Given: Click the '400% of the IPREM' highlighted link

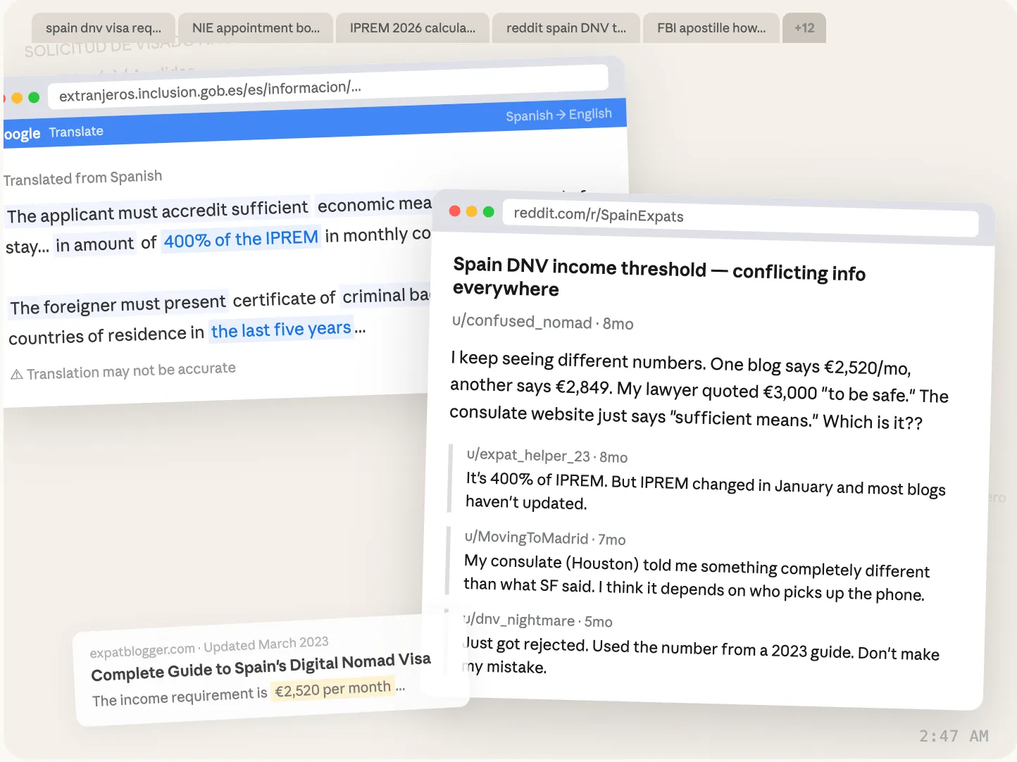Looking at the screenshot, I should point(241,239).
